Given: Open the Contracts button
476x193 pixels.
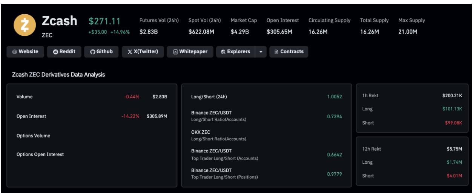Looking at the screenshot, I should coord(289,52).
